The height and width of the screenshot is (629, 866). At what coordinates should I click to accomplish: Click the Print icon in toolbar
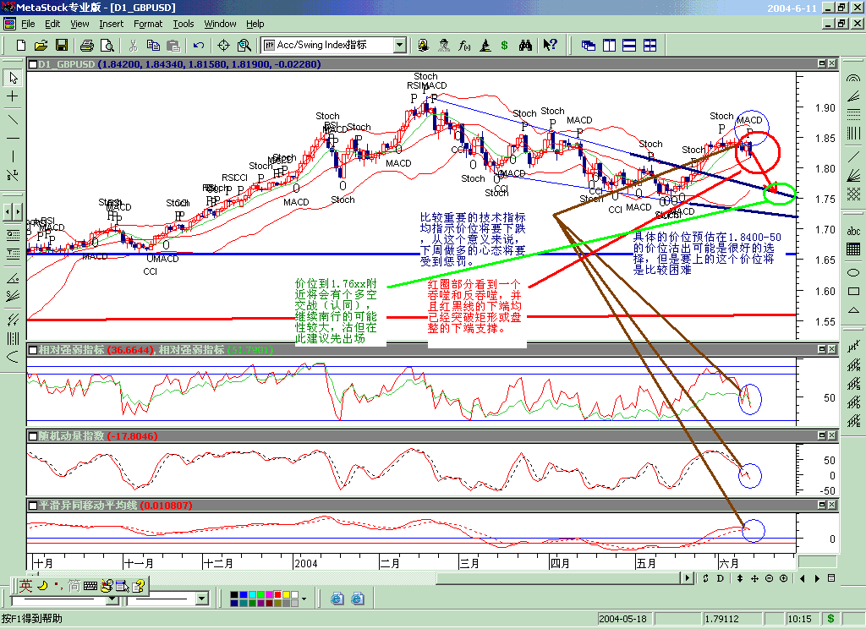click(87, 45)
